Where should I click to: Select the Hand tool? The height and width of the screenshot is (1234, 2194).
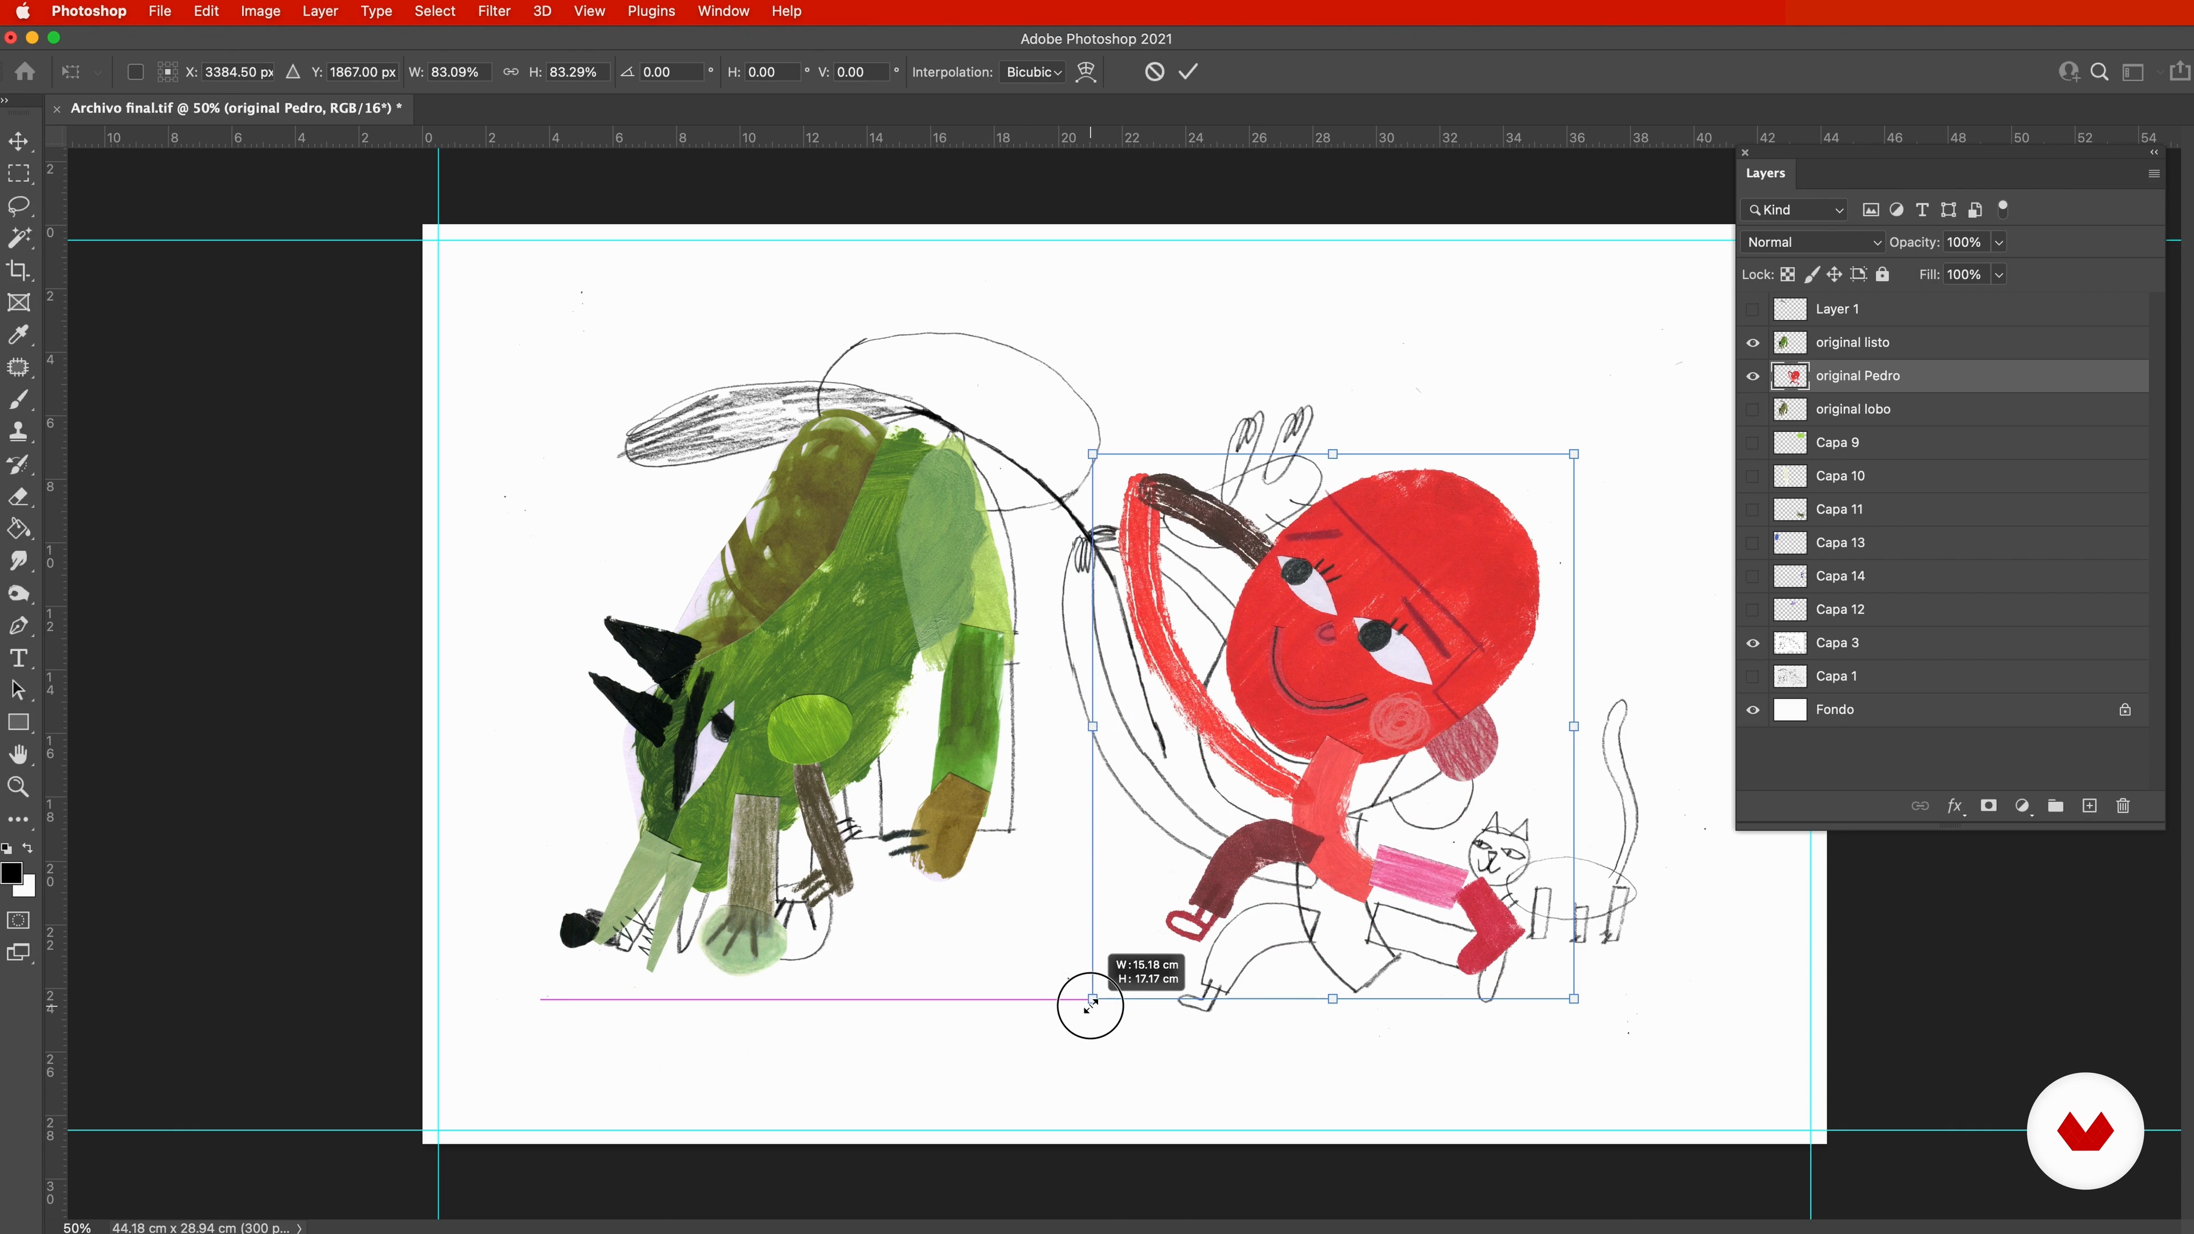click(19, 755)
